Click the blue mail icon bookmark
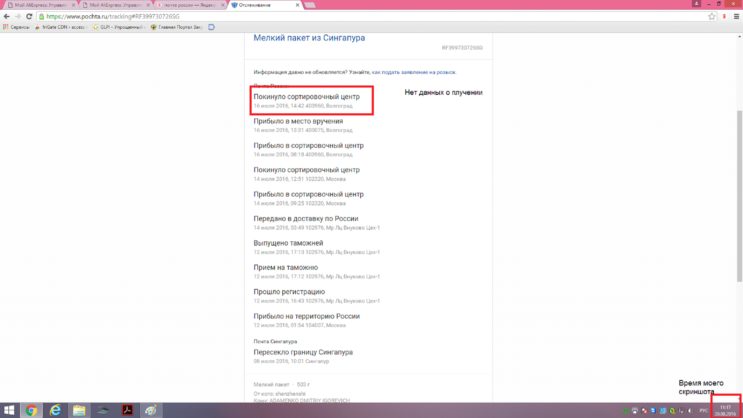 [211, 27]
